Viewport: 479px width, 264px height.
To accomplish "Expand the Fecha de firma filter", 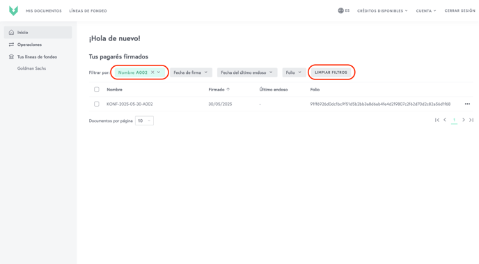I will click(x=191, y=72).
